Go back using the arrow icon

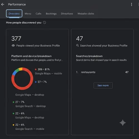point(3,4)
